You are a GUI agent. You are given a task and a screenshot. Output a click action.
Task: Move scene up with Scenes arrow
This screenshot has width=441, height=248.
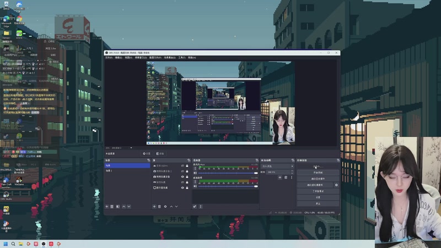(x=123, y=206)
